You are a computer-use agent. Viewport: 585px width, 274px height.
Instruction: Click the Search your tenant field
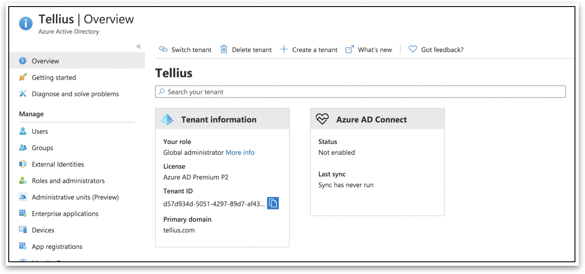[x=360, y=92]
